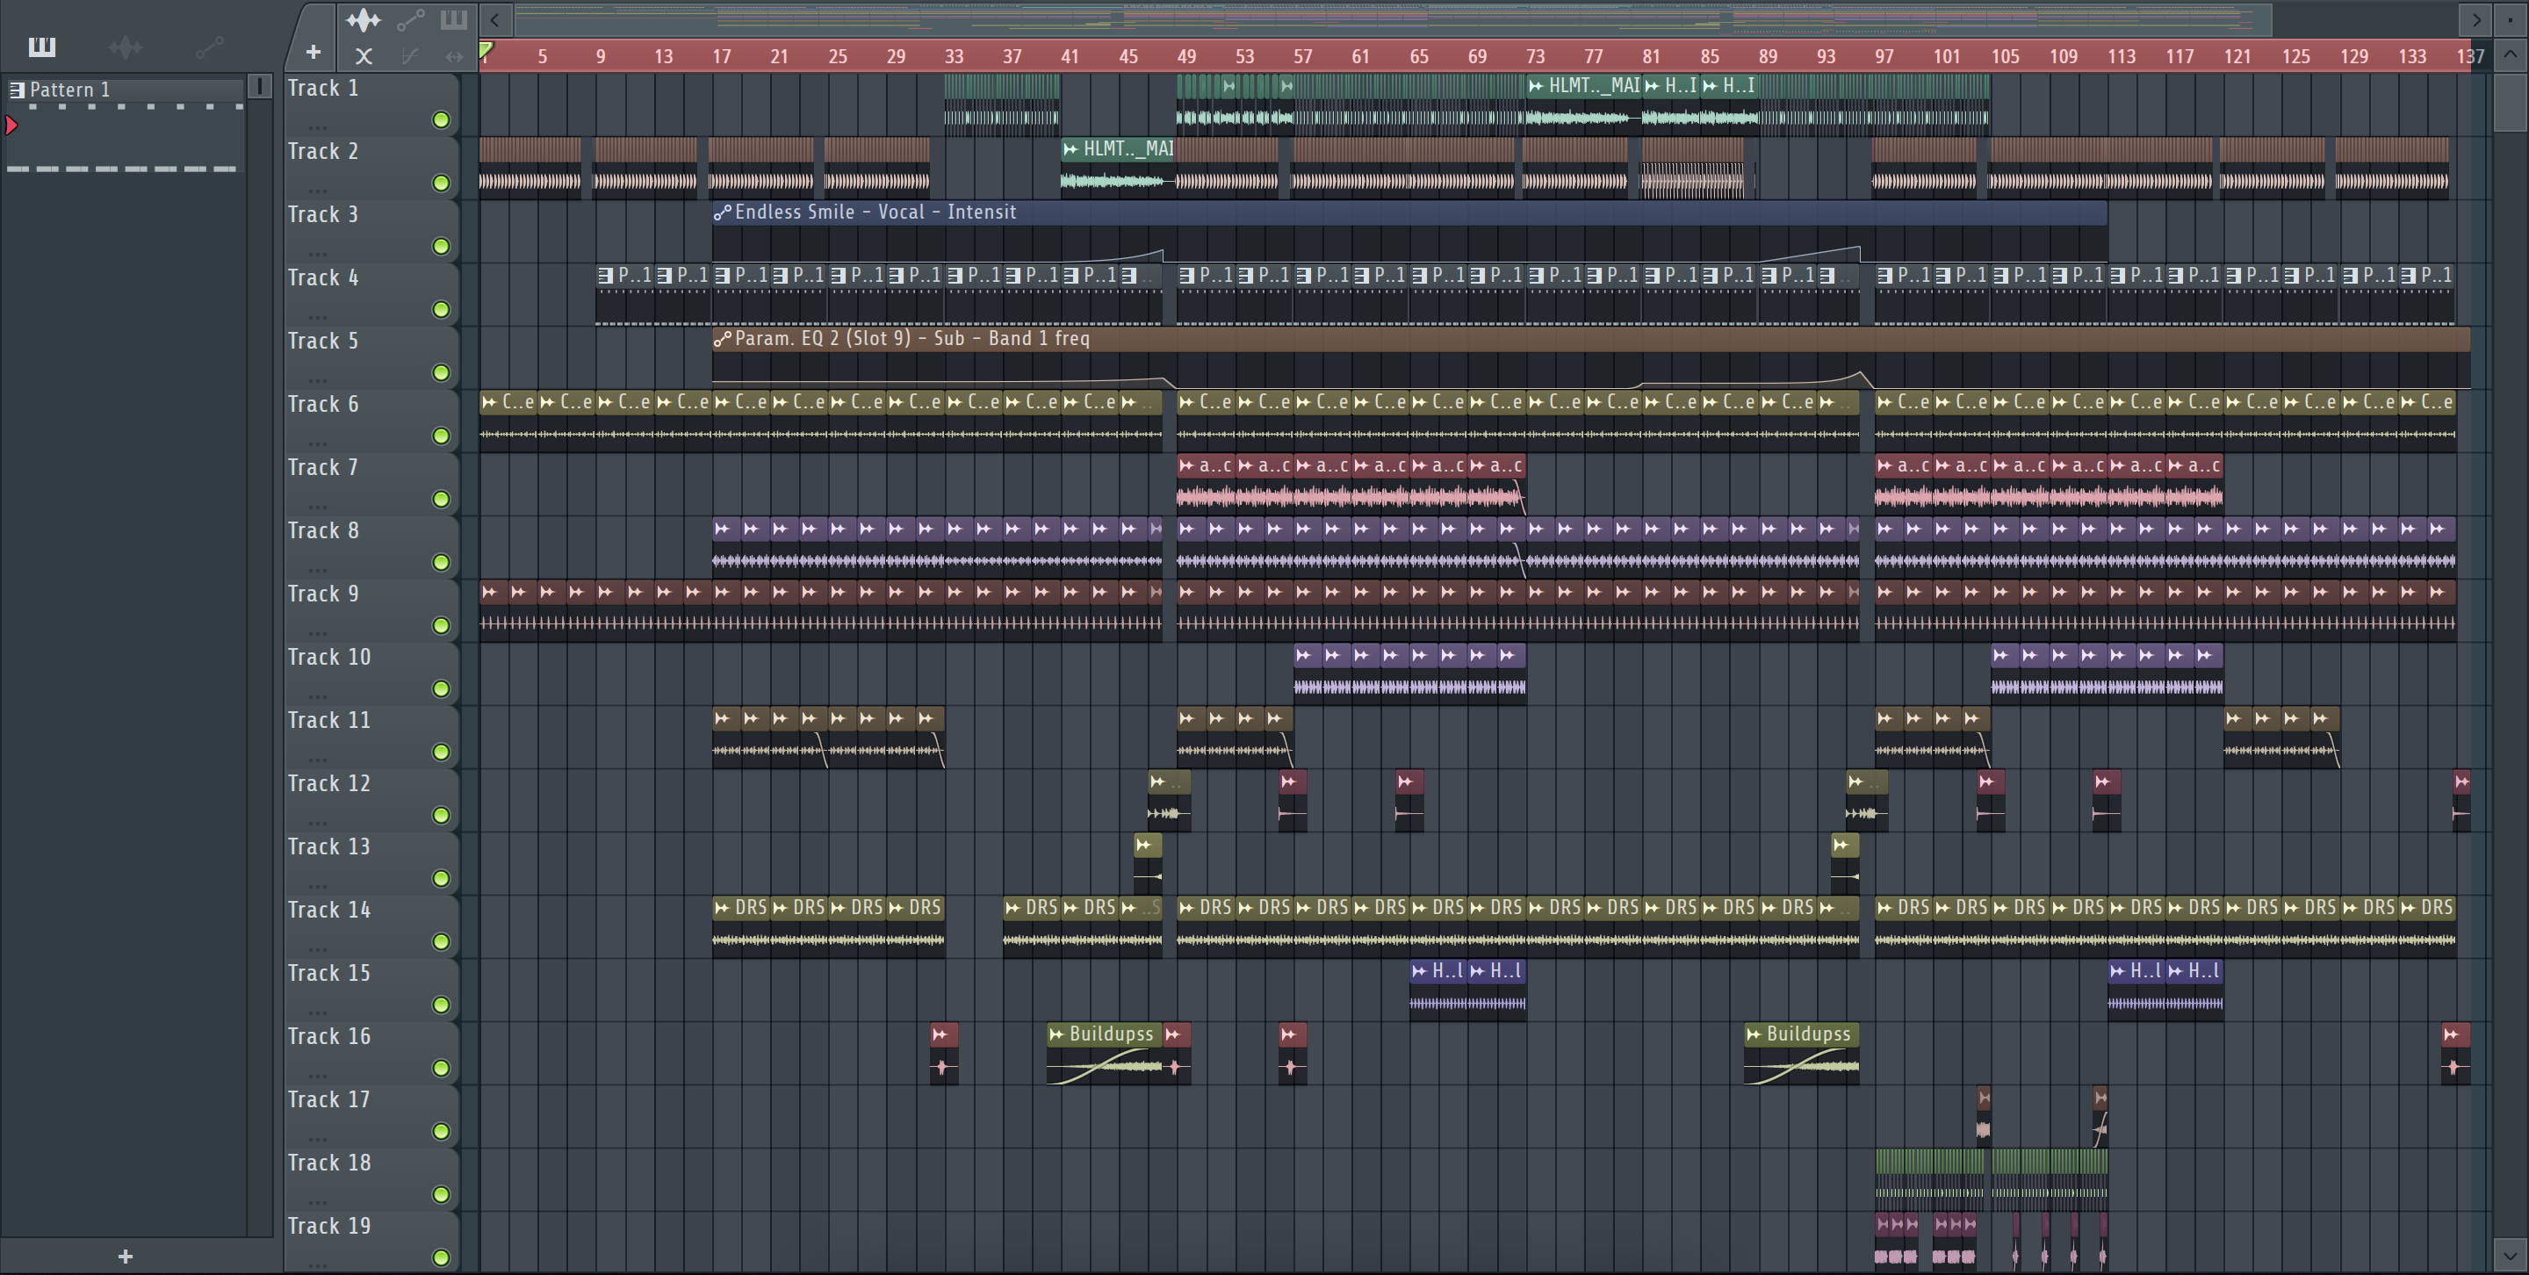This screenshot has height=1275, width=2529.
Task: Mute Track 1 with its green light
Action: click(x=441, y=119)
